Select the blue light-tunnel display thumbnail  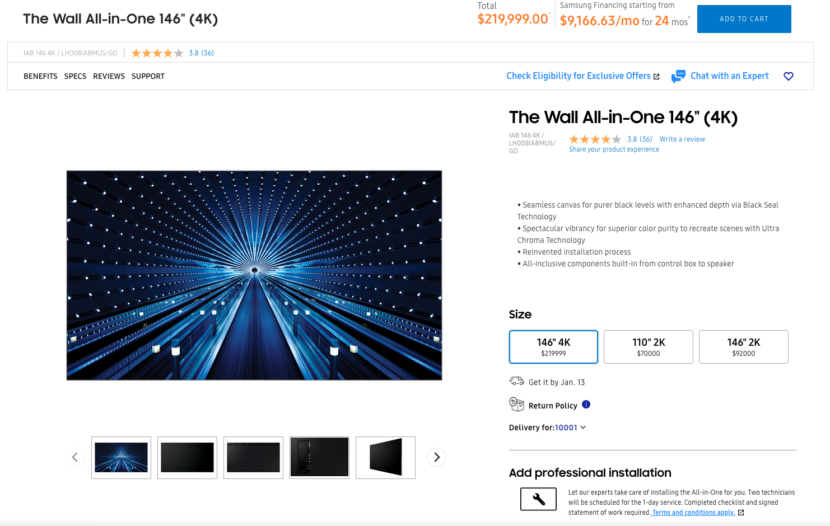(121, 457)
